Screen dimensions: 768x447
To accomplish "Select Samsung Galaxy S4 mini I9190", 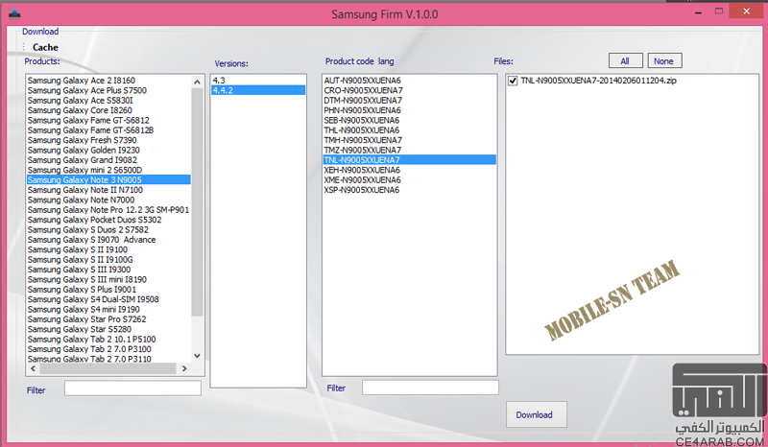I will (108, 310).
